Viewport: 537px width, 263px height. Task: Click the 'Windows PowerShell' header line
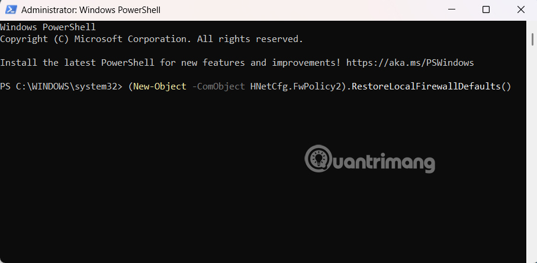[x=48, y=27]
